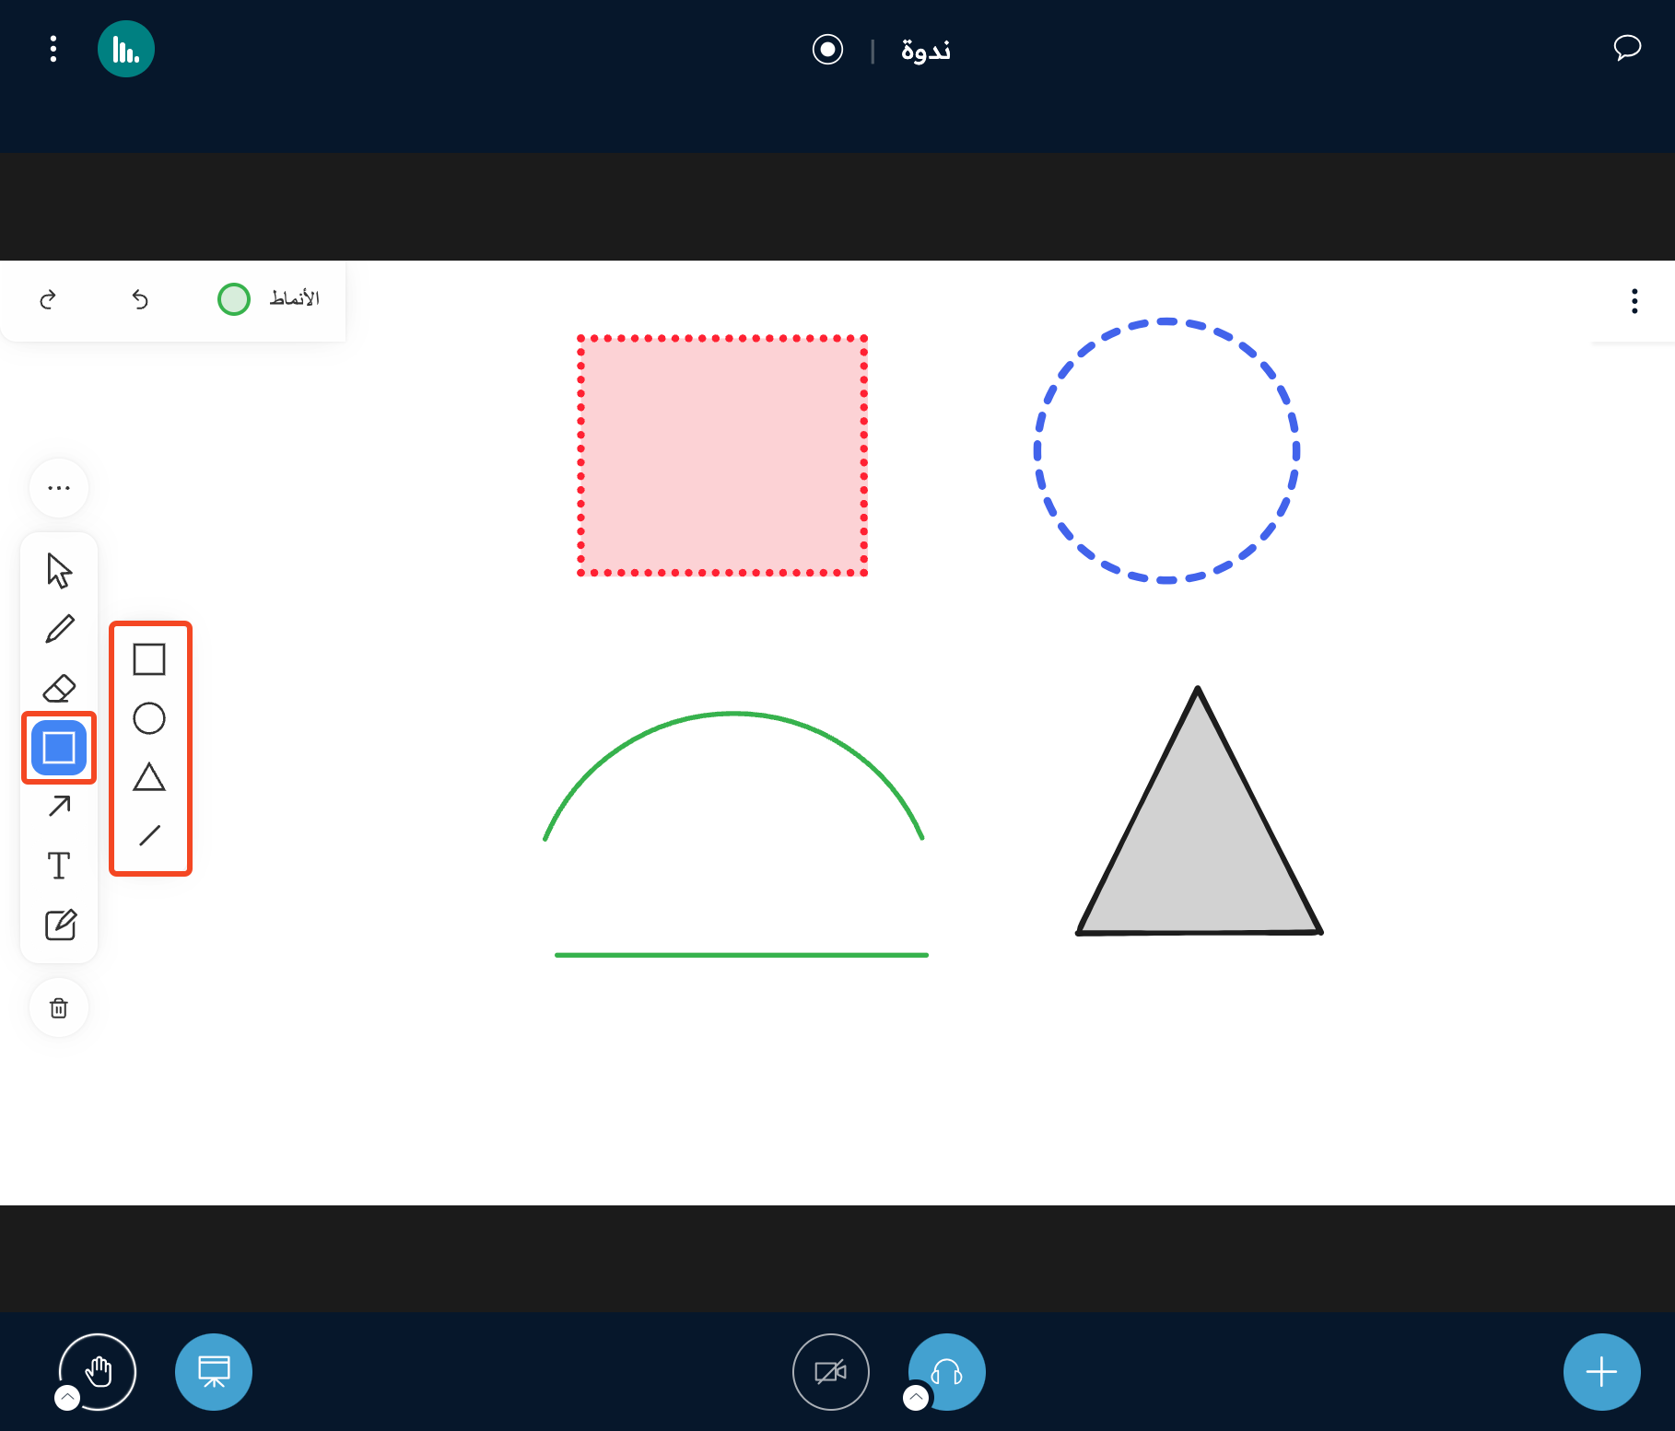Click the recording indicator icon
Image resolution: width=1675 pixels, height=1431 pixels.
click(x=827, y=49)
